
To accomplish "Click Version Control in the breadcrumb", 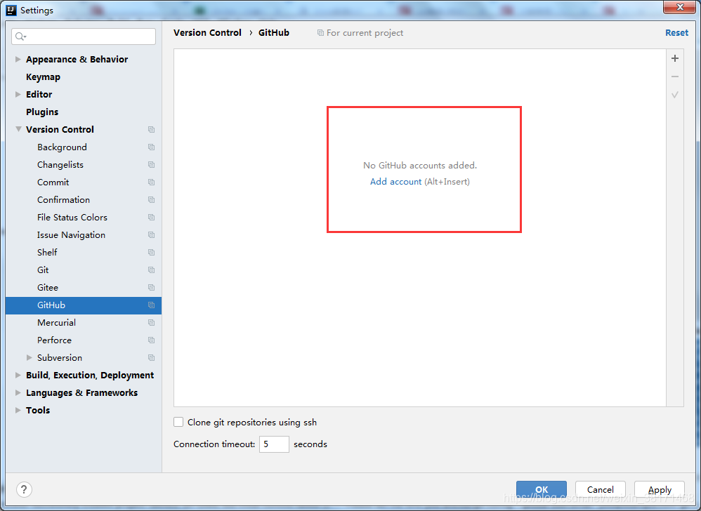I will pyautogui.click(x=207, y=32).
